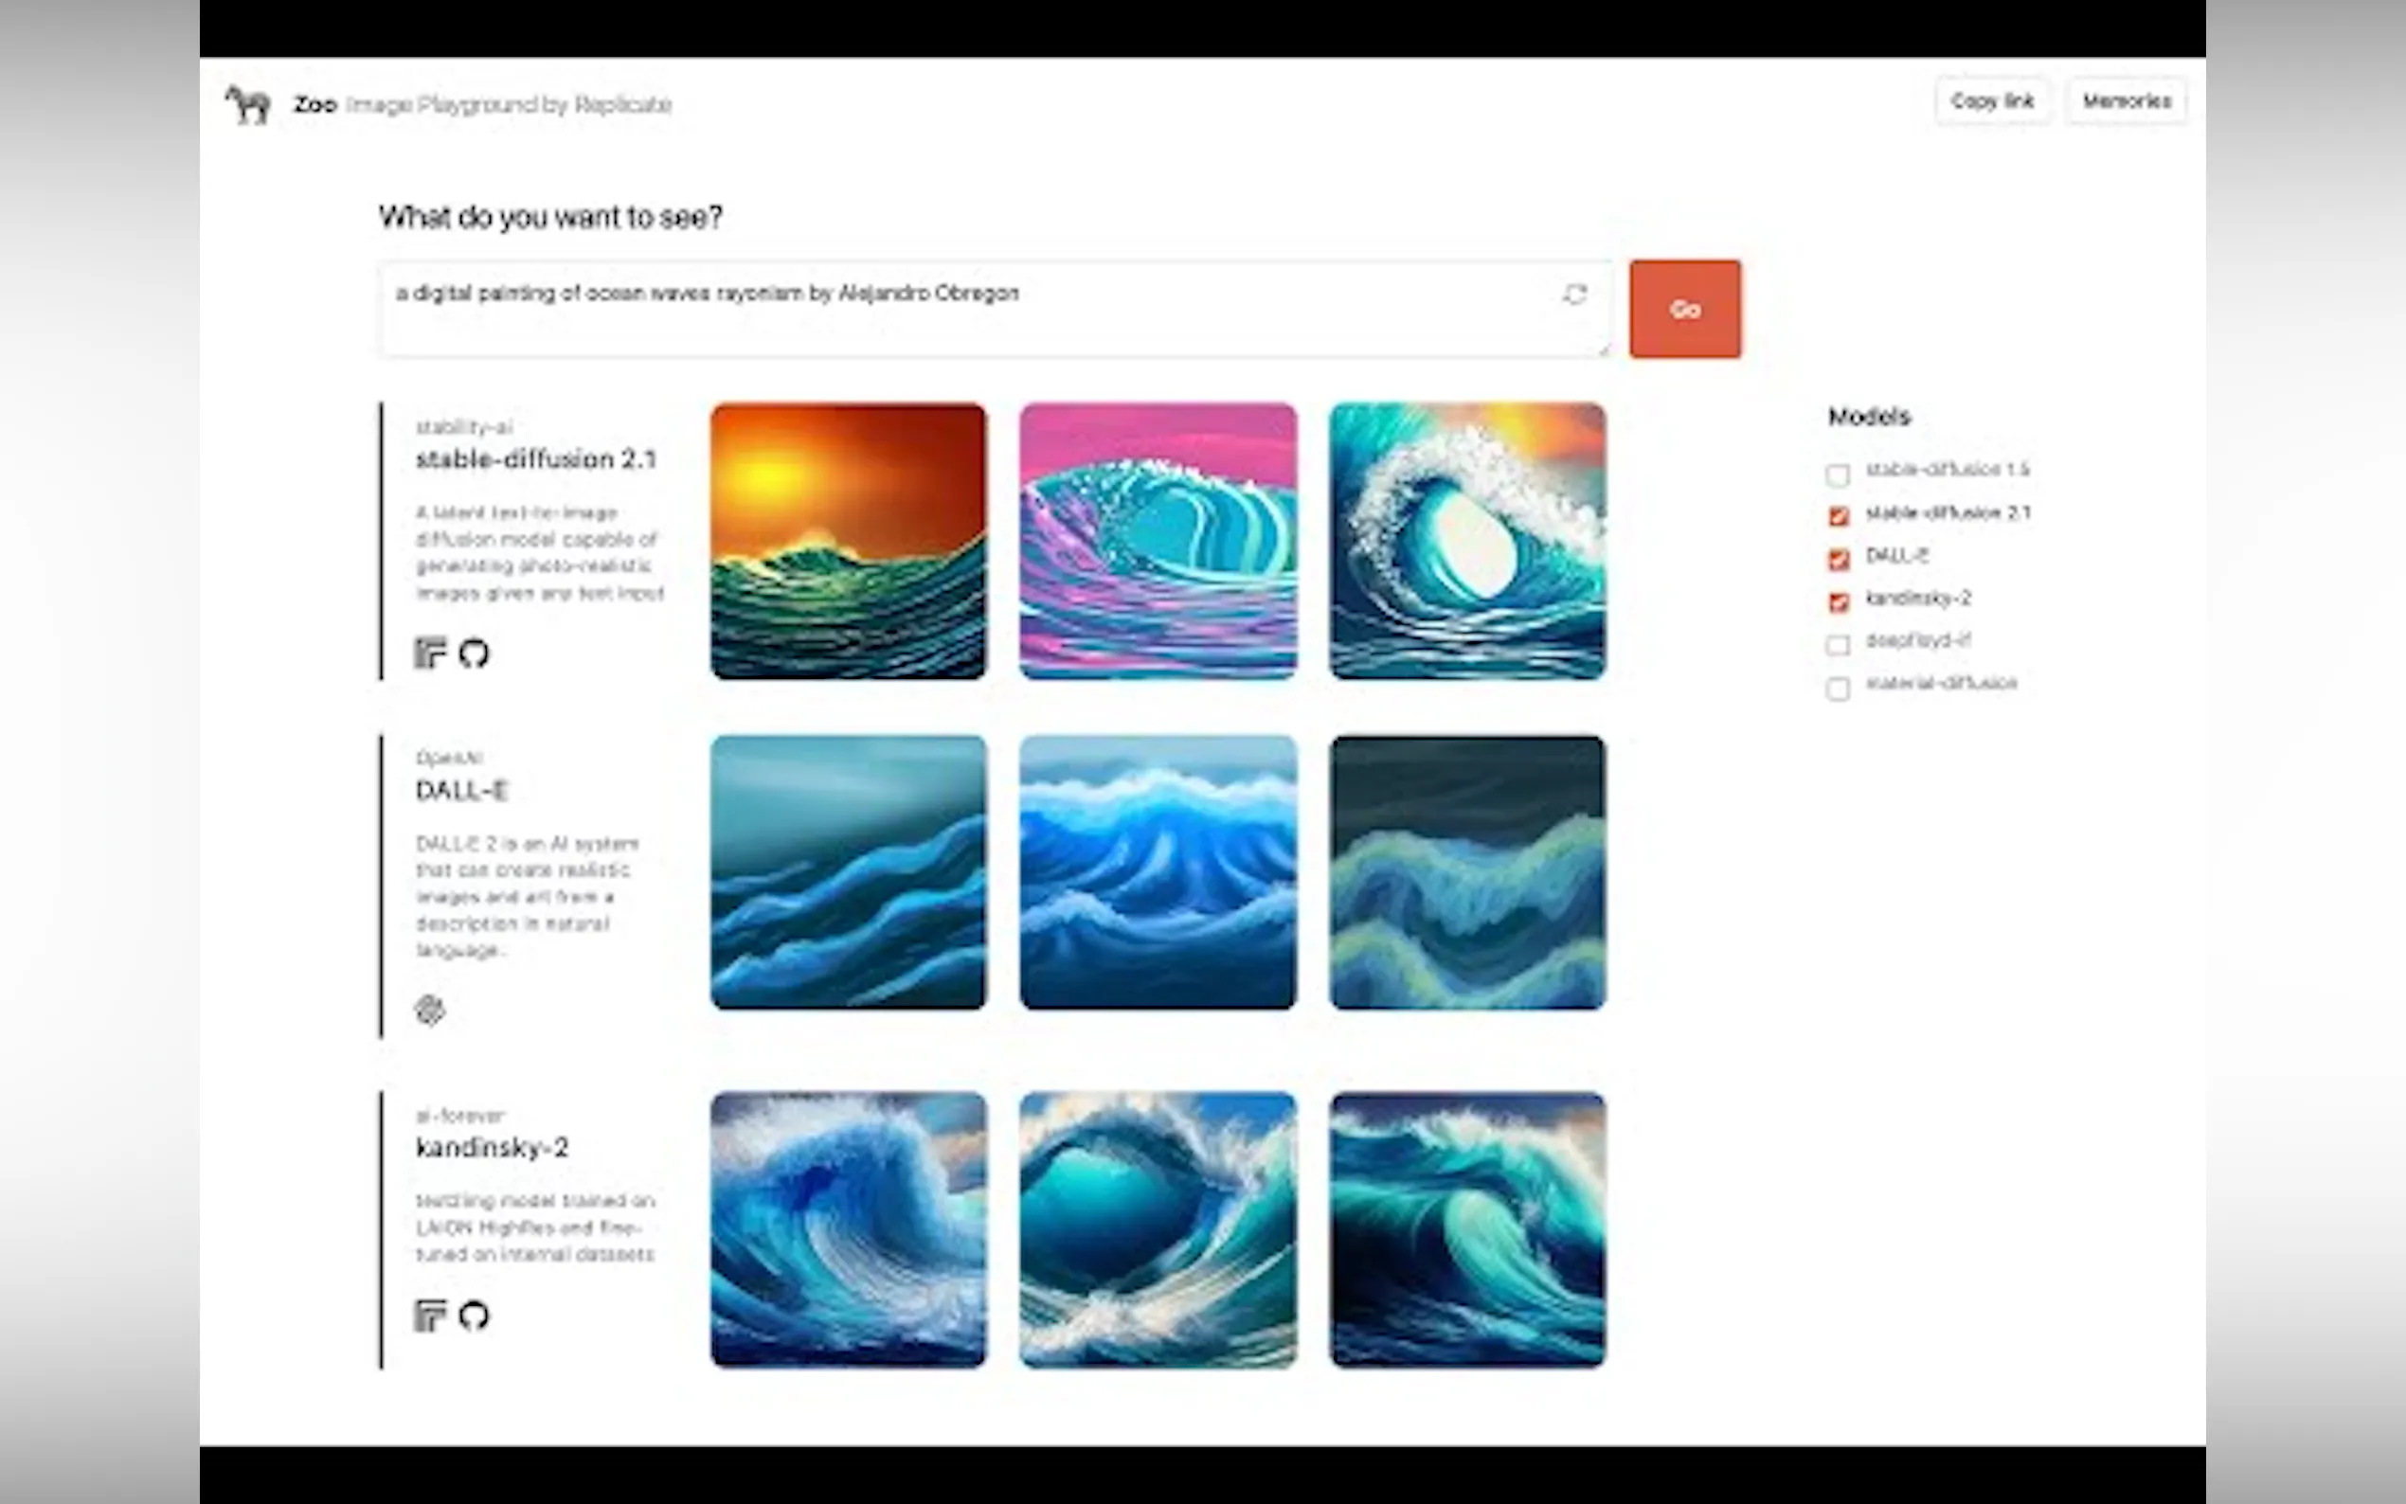Screen dimensions: 2406x1504
Task: Click the zebra Zoo logo icon
Action: tap(247, 103)
